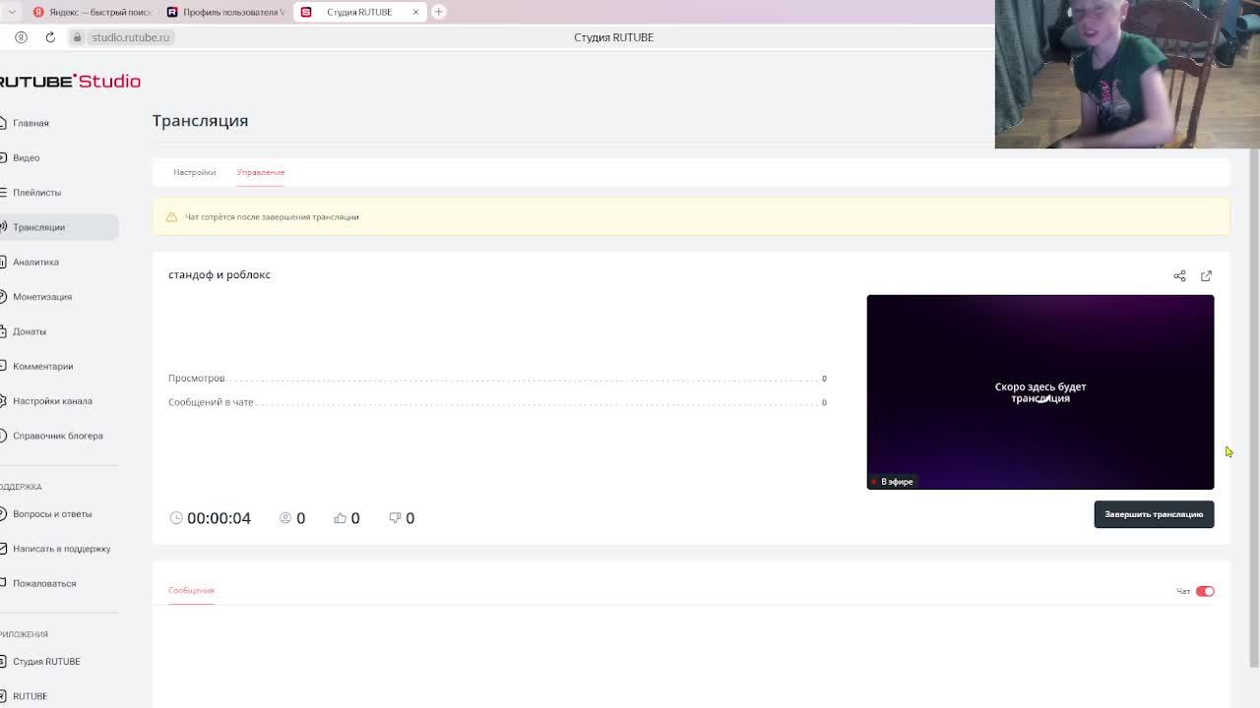Click the dislikes thumbs-down icon
Image resolution: width=1260 pixels, height=708 pixels.
tap(395, 517)
